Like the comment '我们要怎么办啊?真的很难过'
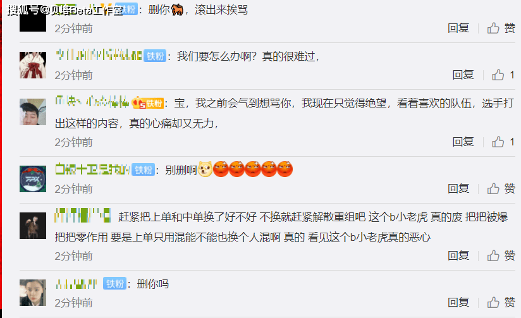Viewport: 521px width, 318px height. point(503,75)
